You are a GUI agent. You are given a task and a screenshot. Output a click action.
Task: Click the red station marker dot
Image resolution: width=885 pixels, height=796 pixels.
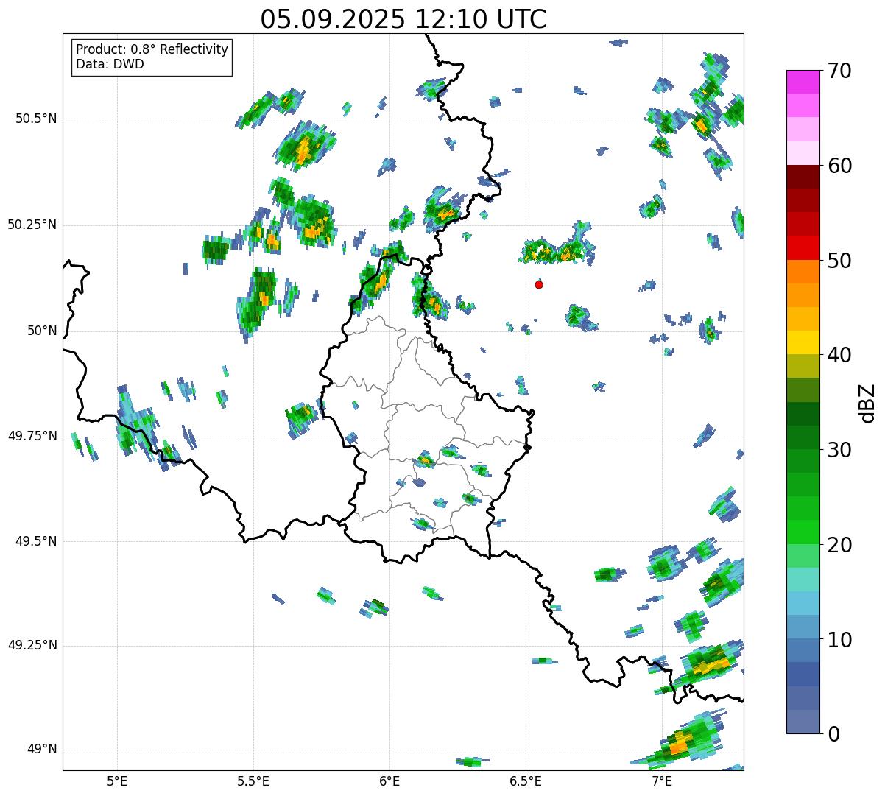click(x=539, y=284)
